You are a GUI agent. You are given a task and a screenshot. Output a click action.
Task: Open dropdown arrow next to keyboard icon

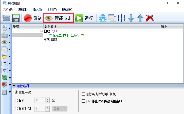[10, 35]
